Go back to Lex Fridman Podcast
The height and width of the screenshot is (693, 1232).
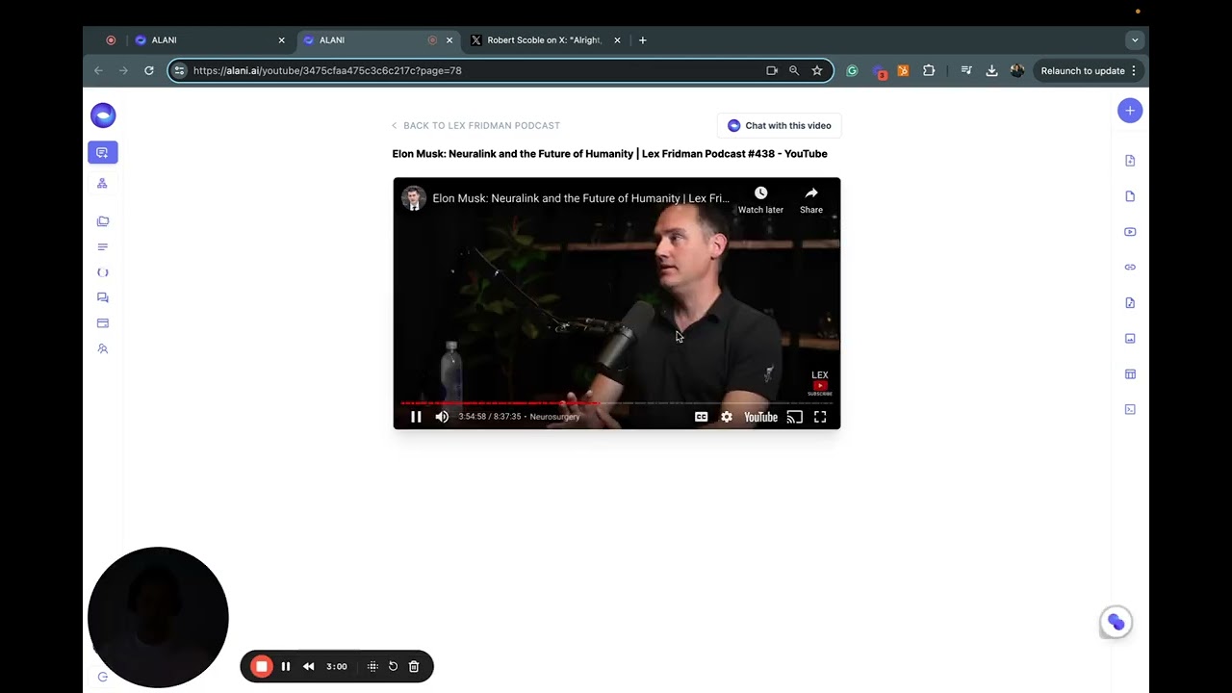tap(476, 125)
